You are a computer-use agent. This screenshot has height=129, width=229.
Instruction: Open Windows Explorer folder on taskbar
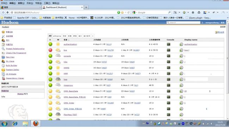pos(25,124)
